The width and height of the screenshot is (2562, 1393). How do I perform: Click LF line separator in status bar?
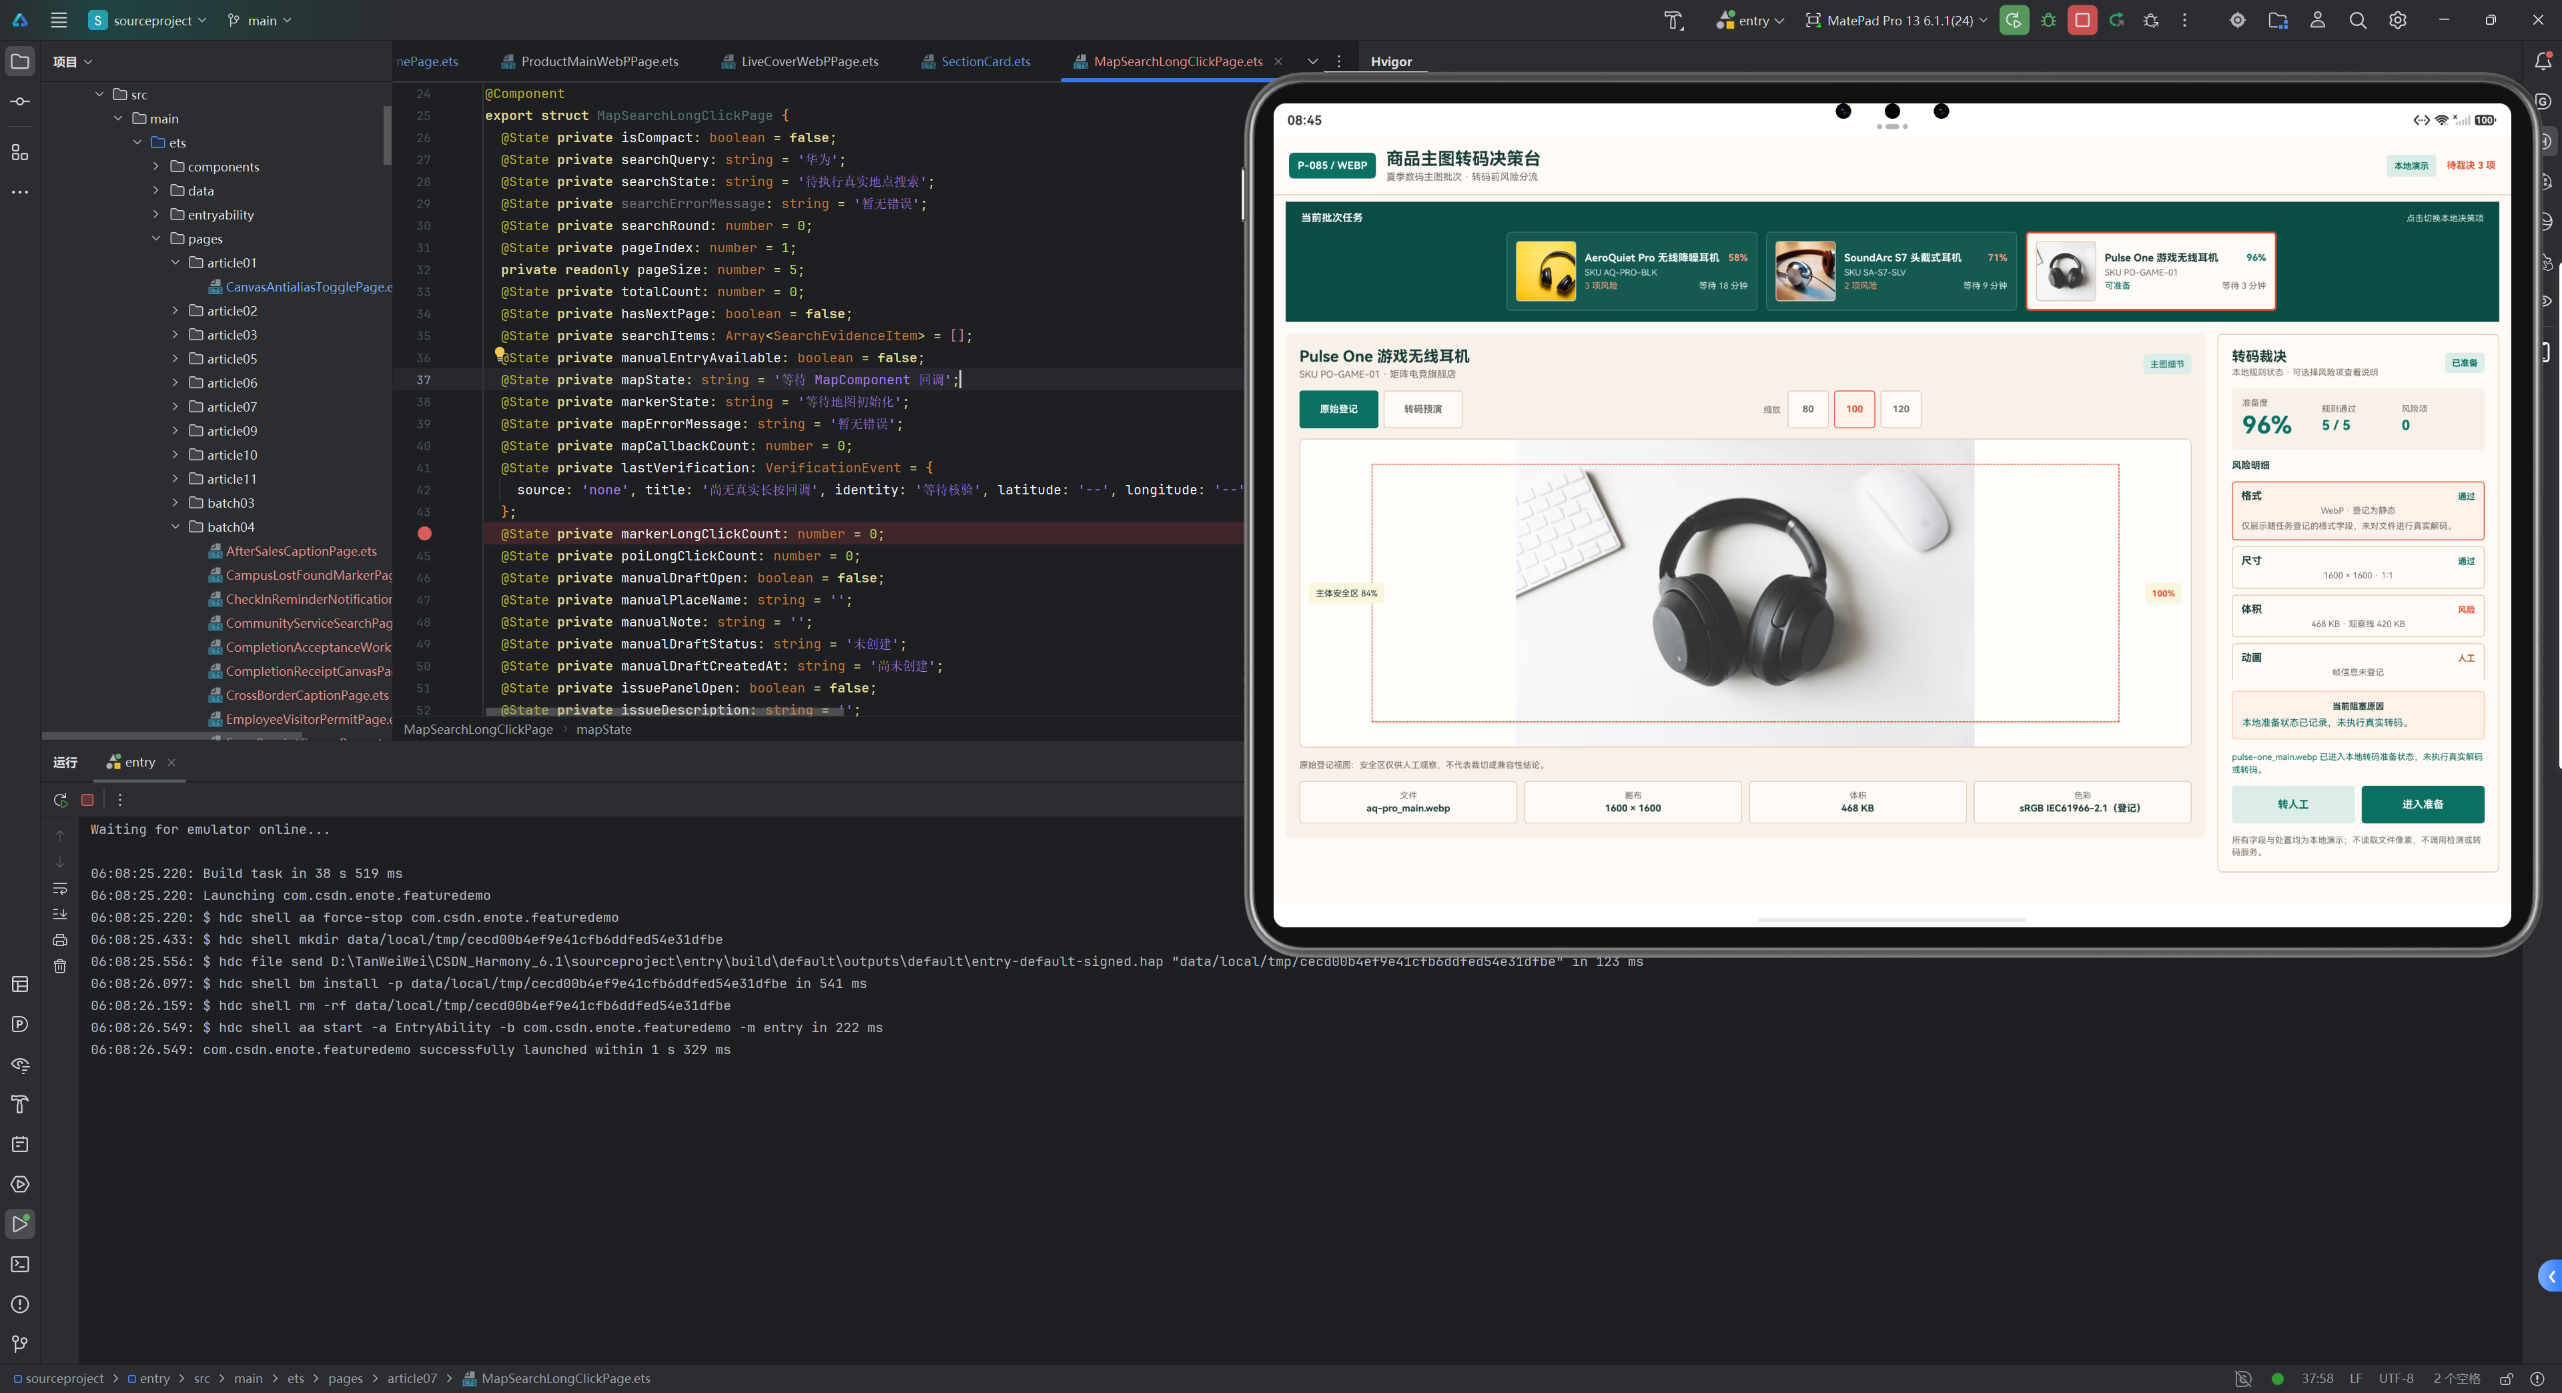[2355, 1378]
